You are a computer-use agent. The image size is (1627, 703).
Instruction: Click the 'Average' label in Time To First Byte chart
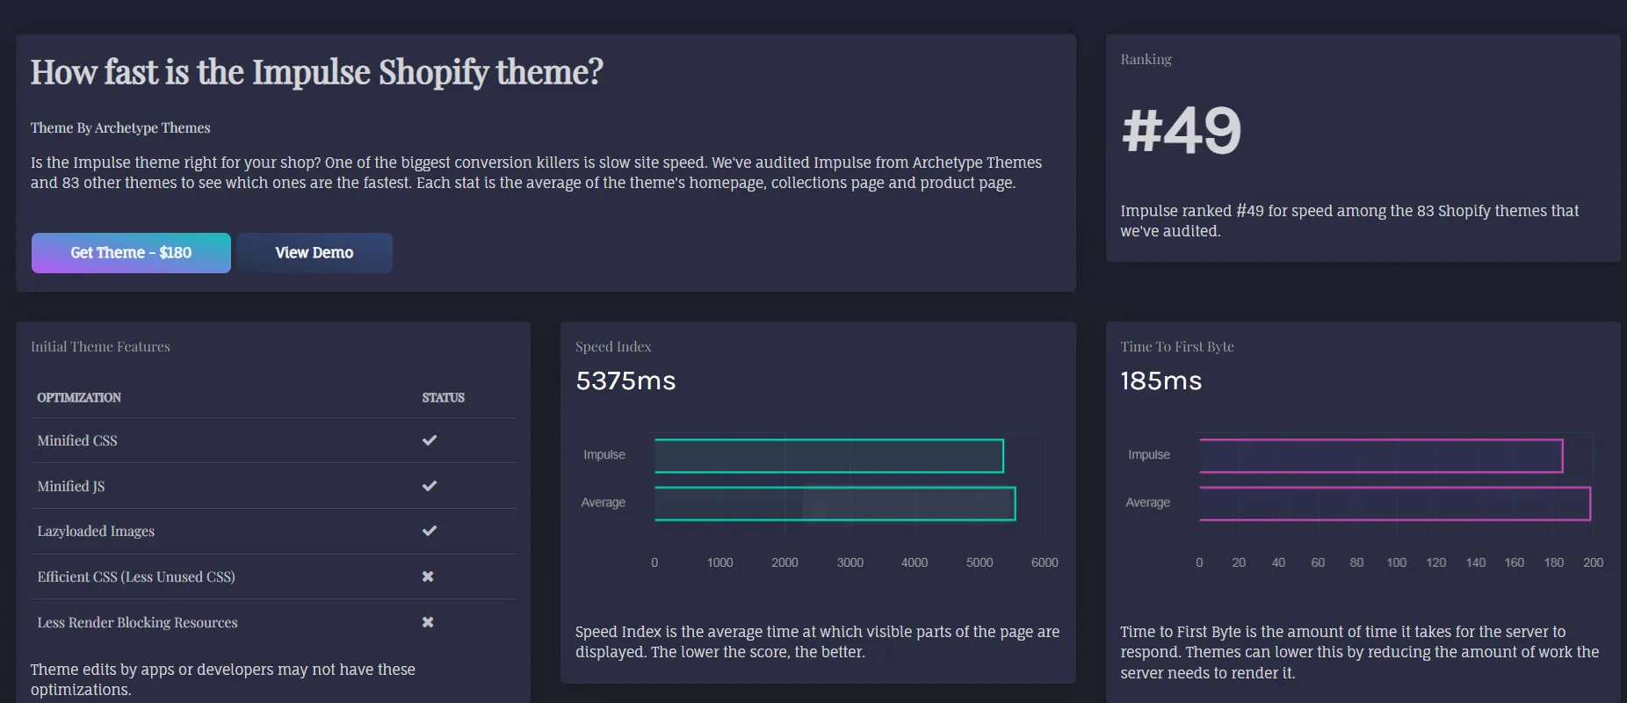click(1148, 503)
